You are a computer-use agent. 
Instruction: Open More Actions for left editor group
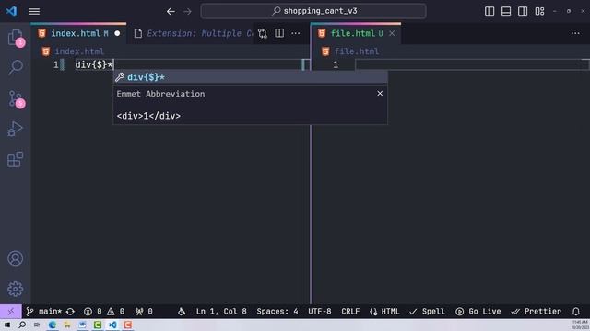tap(296, 33)
